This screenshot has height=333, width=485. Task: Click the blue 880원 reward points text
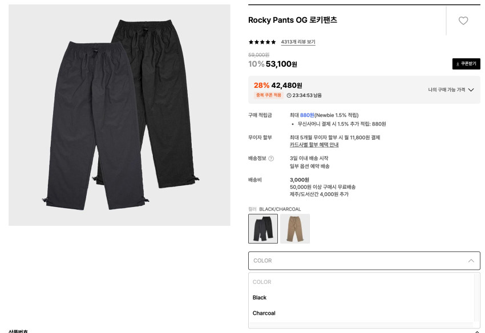[307, 115]
